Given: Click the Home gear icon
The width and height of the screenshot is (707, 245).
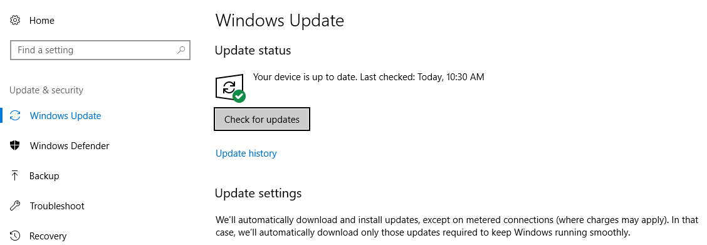Looking at the screenshot, I should point(15,20).
